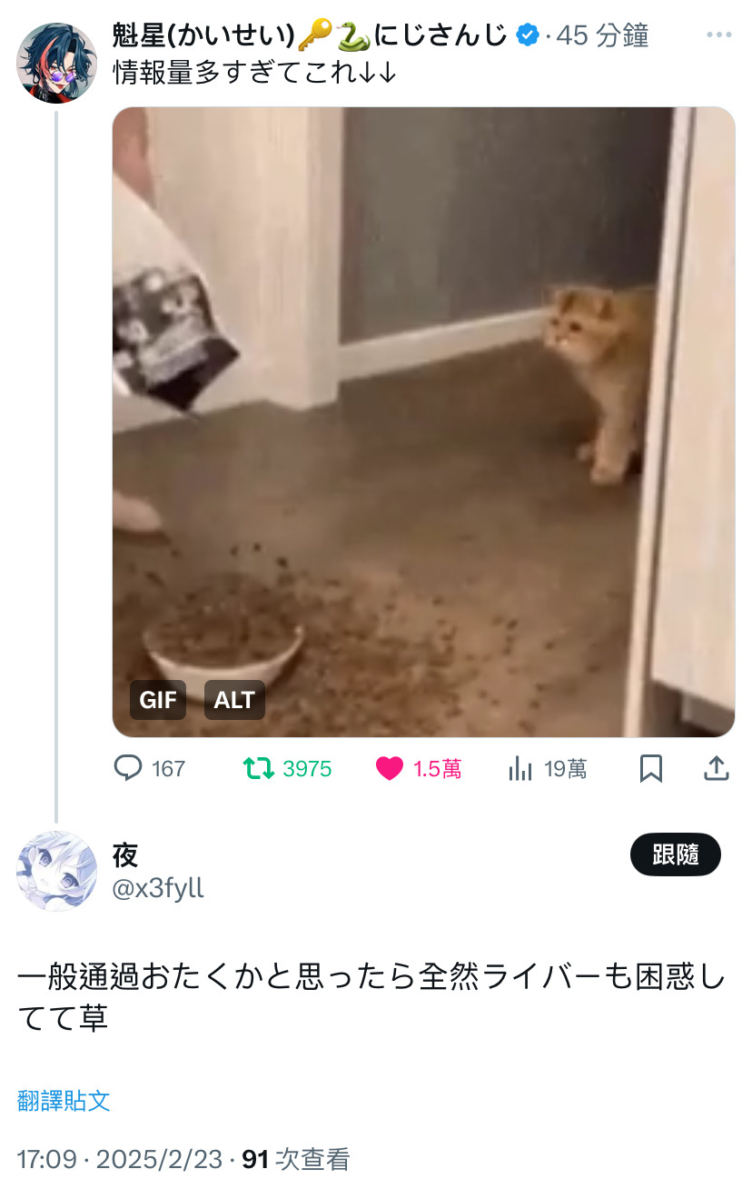Open the three-dot more options menu
The height and width of the screenshot is (1189, 752).
718,35
